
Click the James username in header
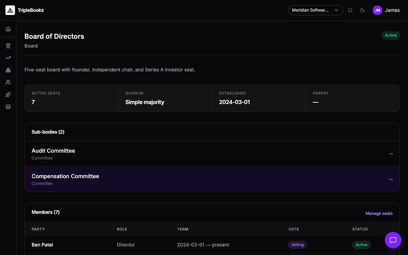(392, 10)
